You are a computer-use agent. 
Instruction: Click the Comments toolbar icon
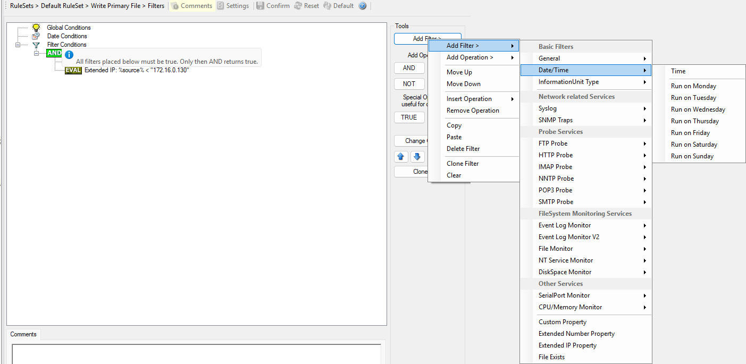click(175, 6)
